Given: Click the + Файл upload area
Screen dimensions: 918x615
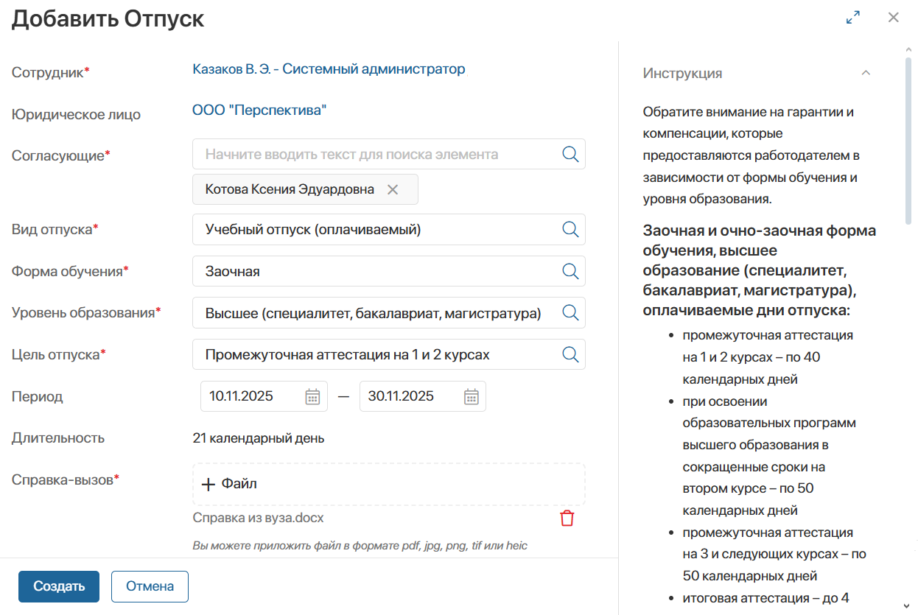Looking at the screenshot, I should tap(388, 484).
